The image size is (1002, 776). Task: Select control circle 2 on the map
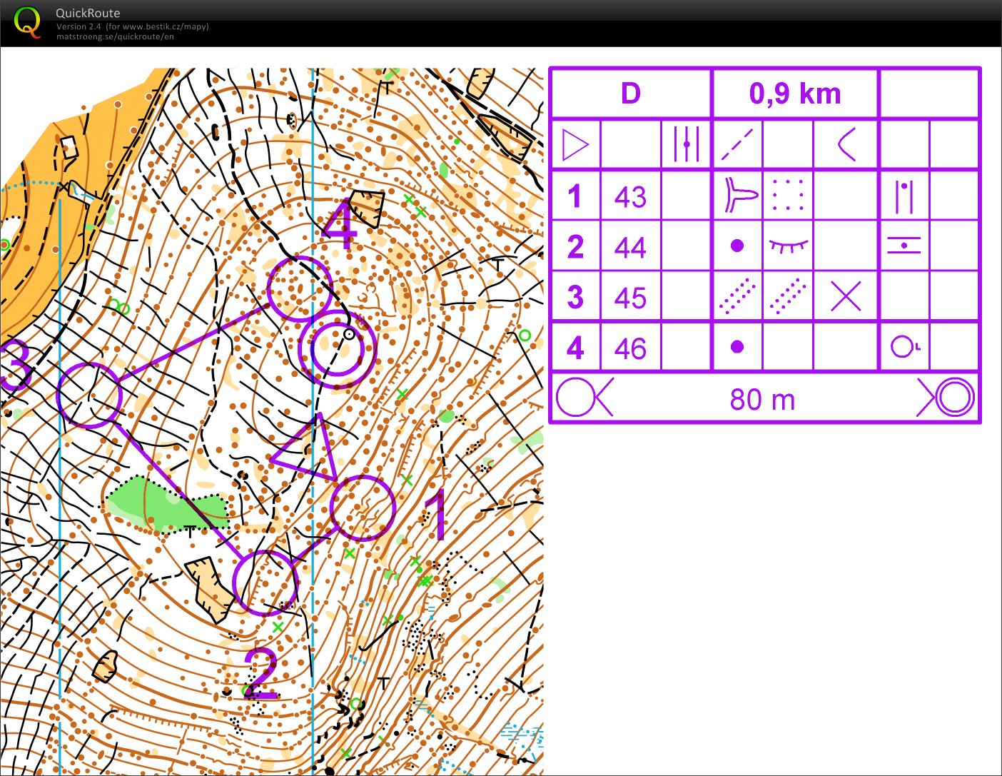pyautogui.click(x=265, y=583)
